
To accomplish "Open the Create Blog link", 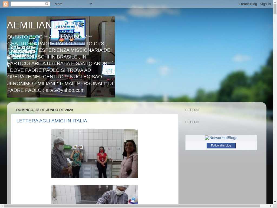I will coord(248,4).
